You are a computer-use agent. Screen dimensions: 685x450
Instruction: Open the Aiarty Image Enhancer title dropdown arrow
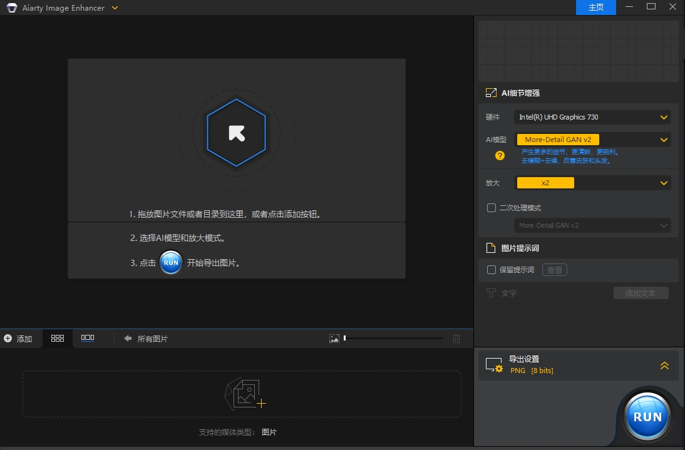(115, 8)
